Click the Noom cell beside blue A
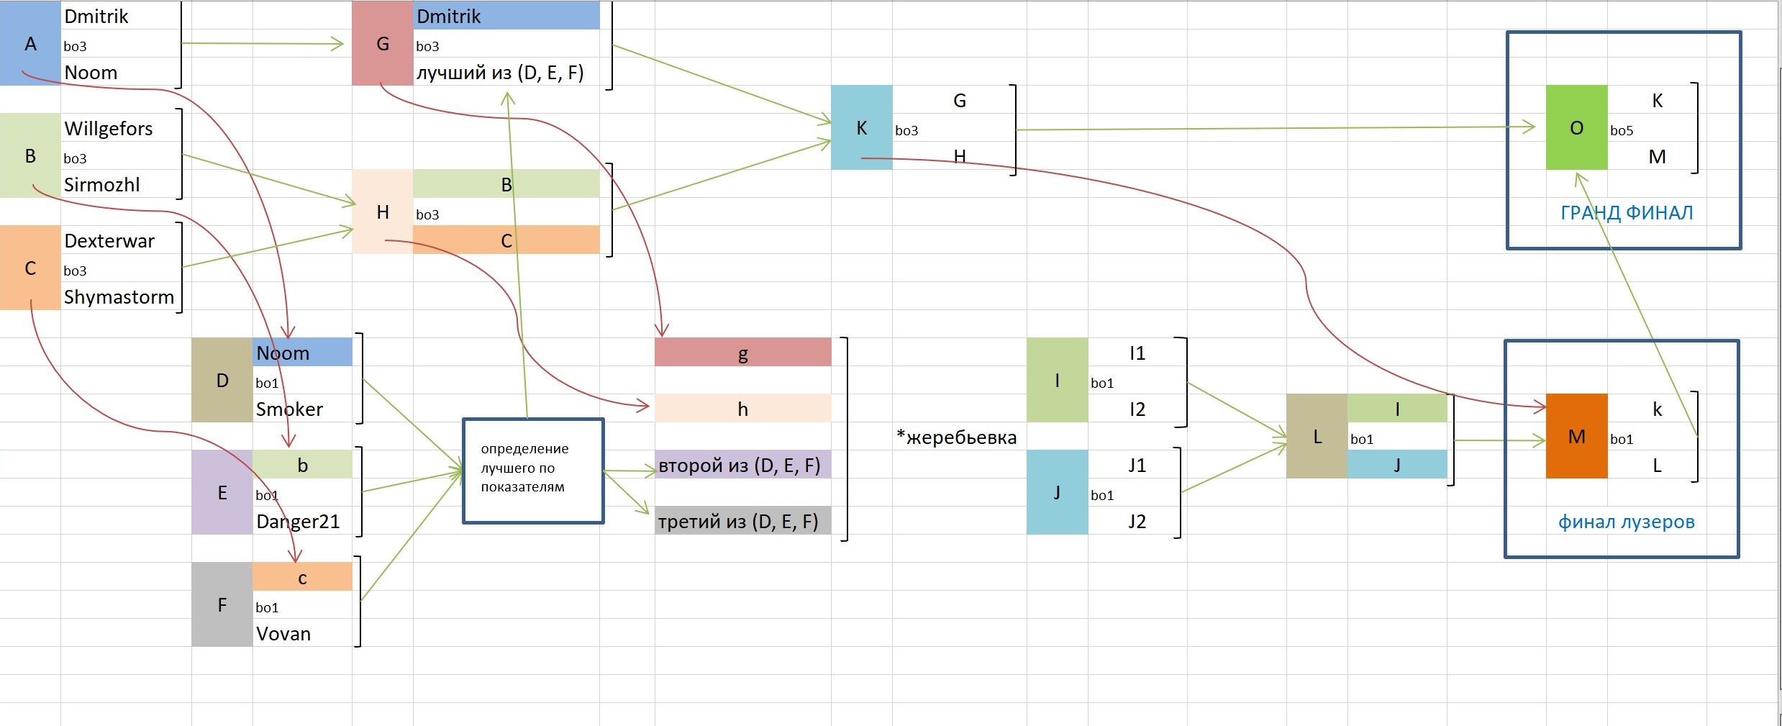The width and height of the screenshot is (1782, 726). tap(121, 72)
